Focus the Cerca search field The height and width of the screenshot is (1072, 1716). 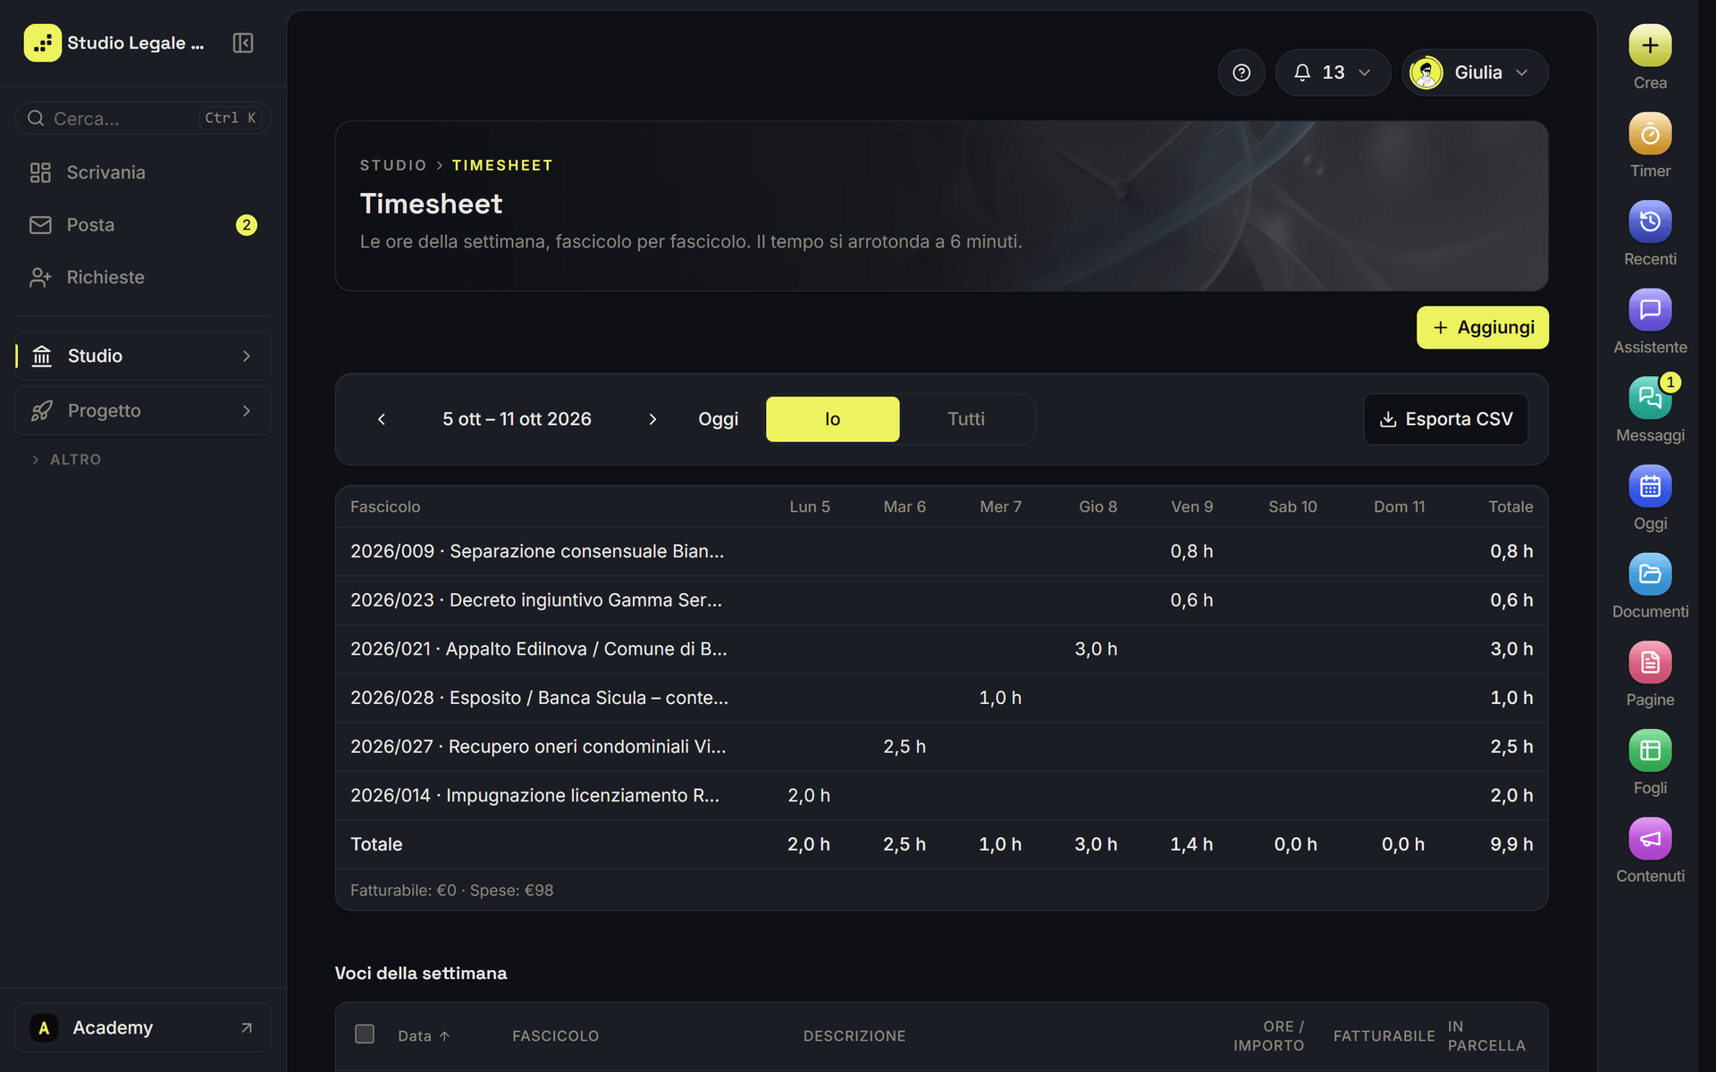pos(143,118)
